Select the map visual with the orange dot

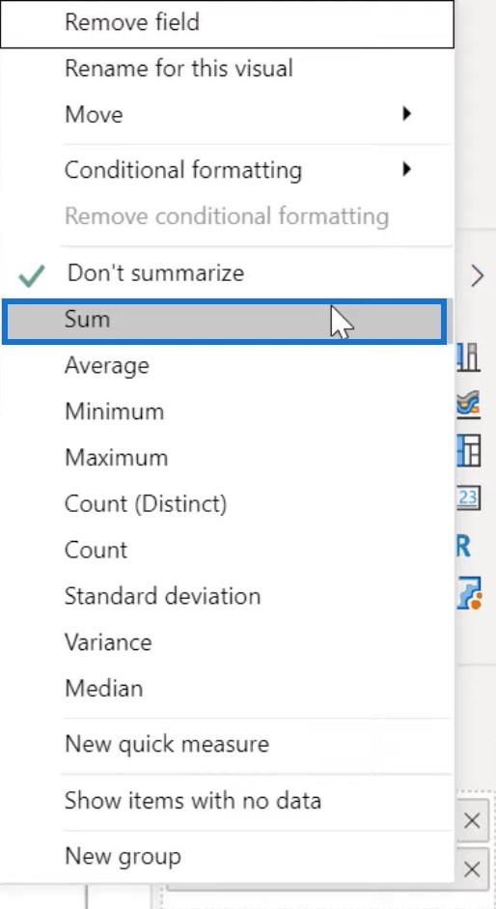pyautogui.click(x=469, y=592)
